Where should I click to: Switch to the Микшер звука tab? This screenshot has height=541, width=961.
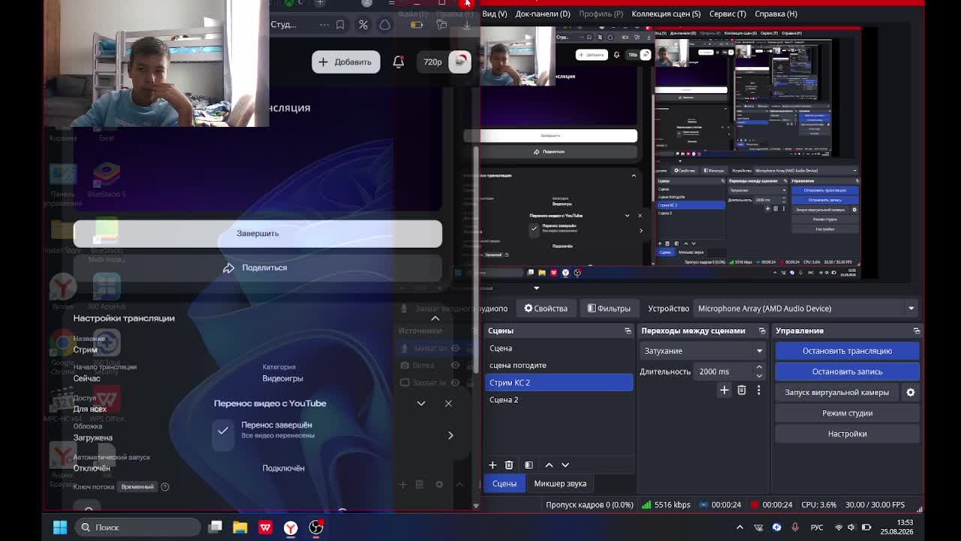pyautogui.click(x=560, y=484)
